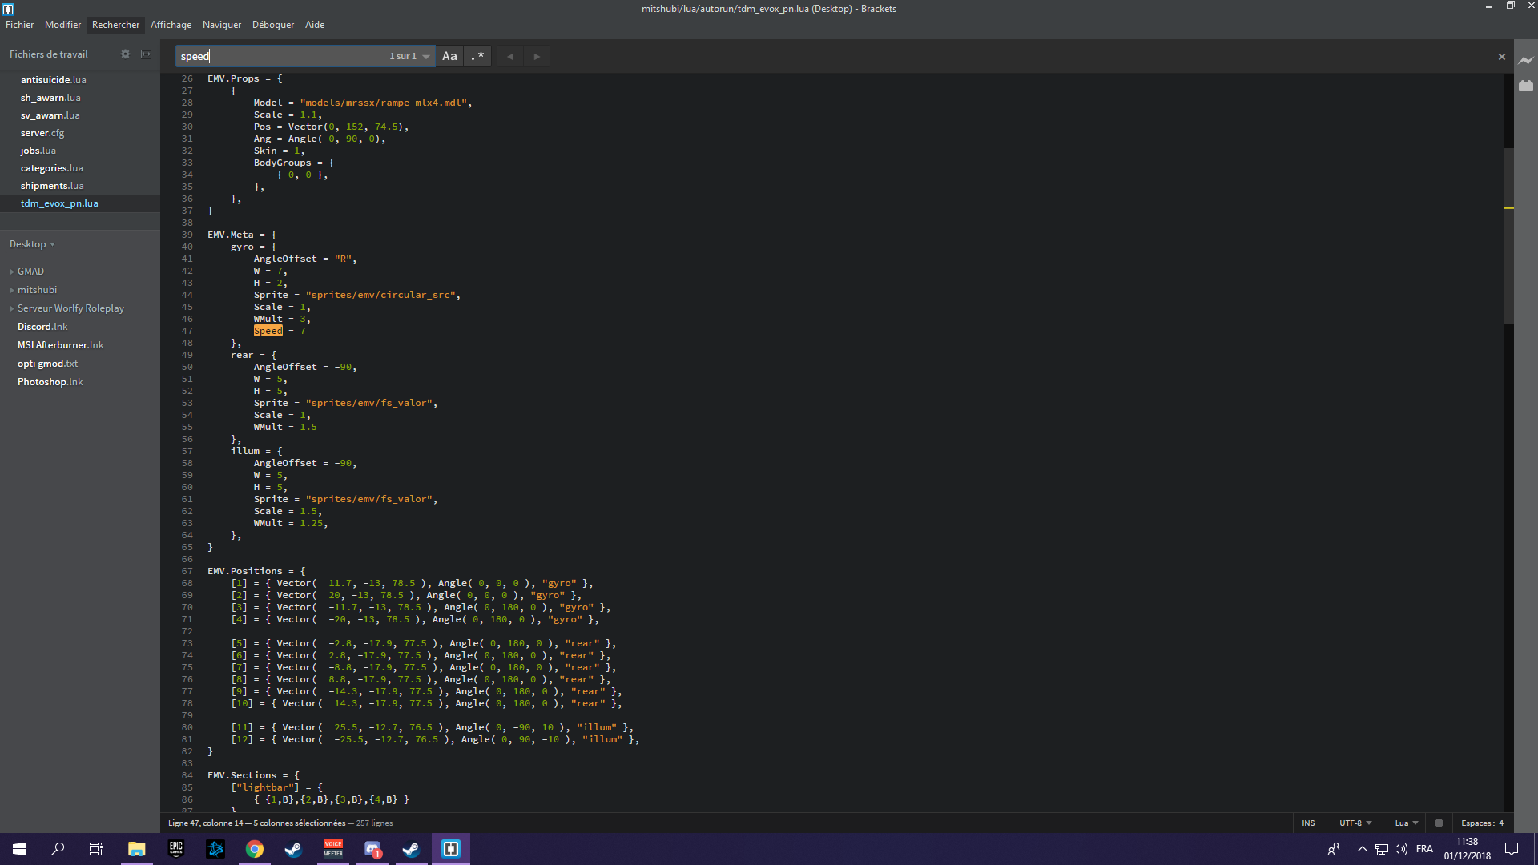The height and width of the screenshot is (865, 1538).
Task: Go to previous search match
Action: (x=510, y=56)
